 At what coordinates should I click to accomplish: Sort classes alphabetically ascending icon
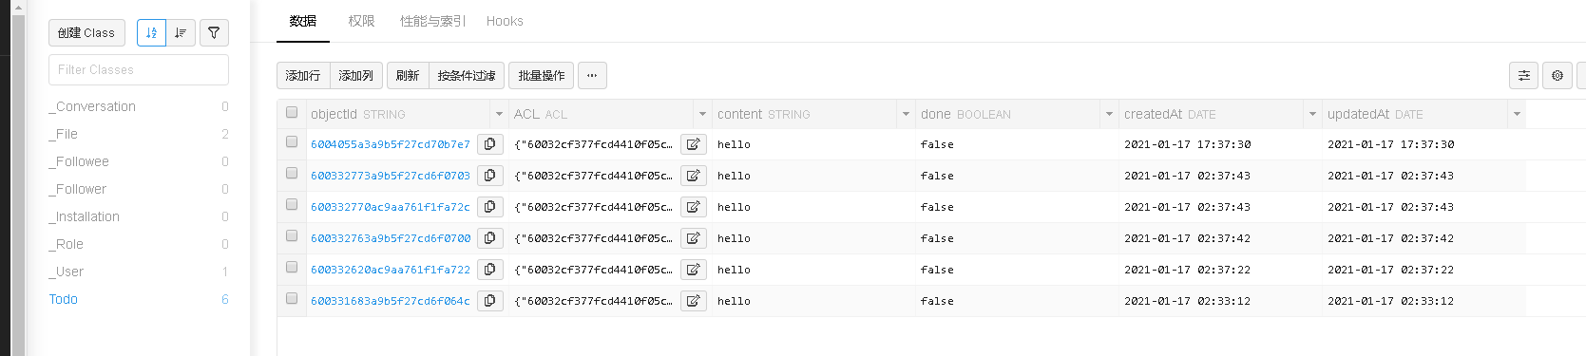pyautogui.click(x=151, y=32)
